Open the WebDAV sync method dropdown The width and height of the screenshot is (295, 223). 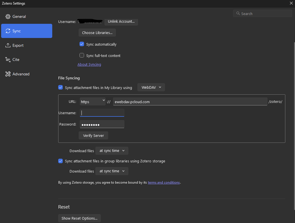click(151, 88)
